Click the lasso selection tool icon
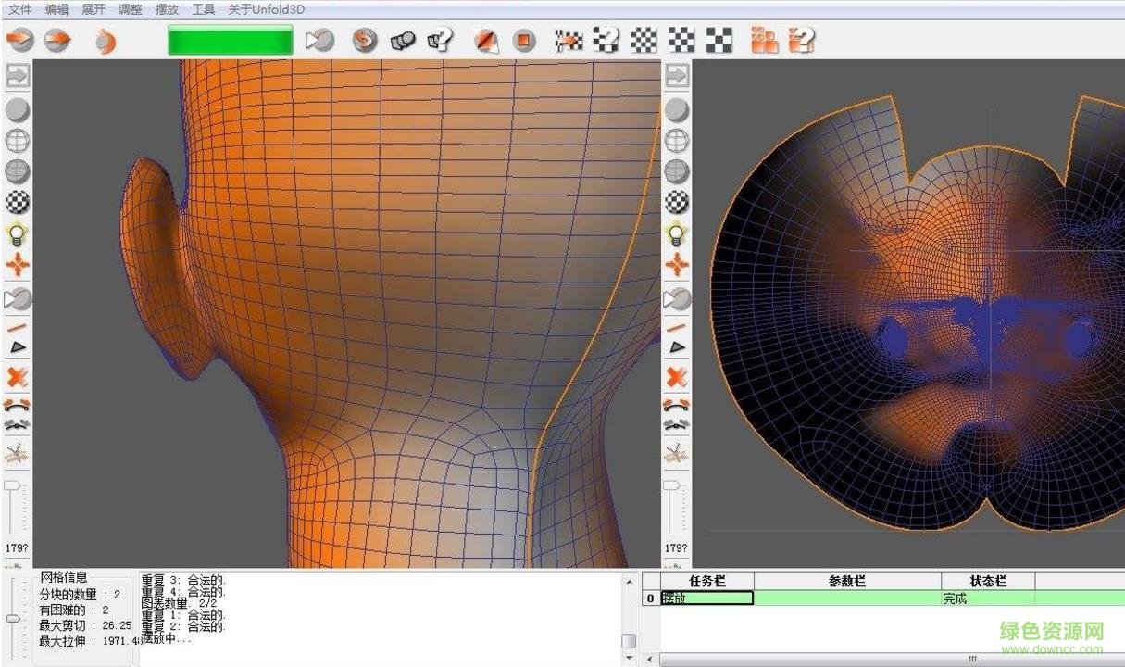 [17, 297]
